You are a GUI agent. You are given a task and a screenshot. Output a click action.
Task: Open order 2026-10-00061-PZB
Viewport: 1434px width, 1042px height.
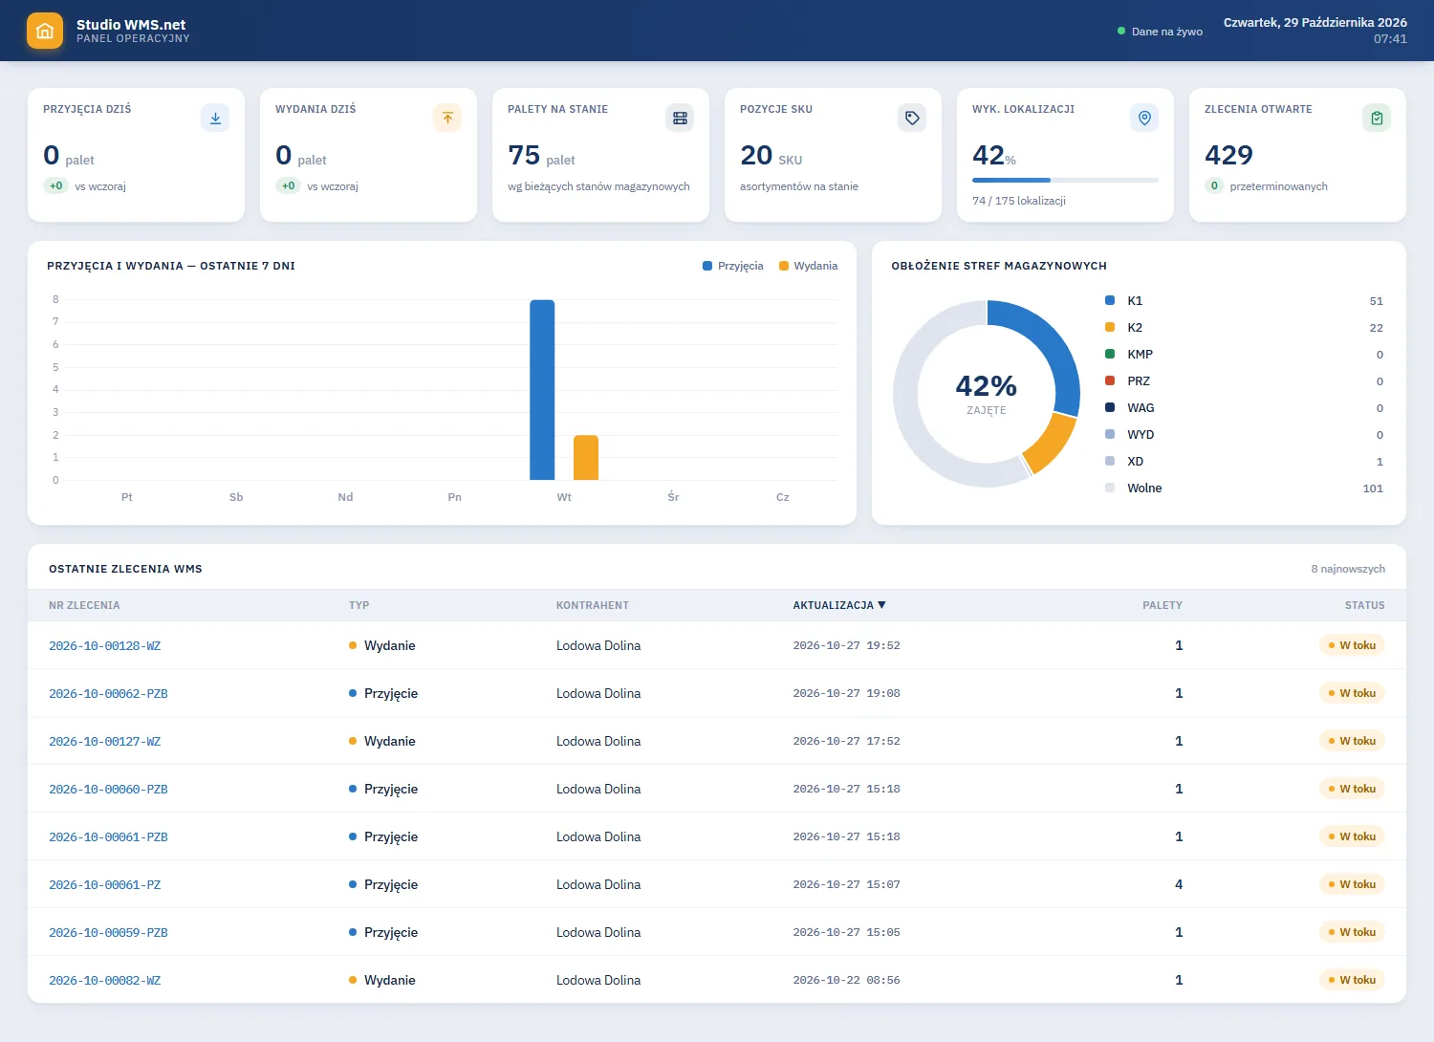click(x=108, y=836)
